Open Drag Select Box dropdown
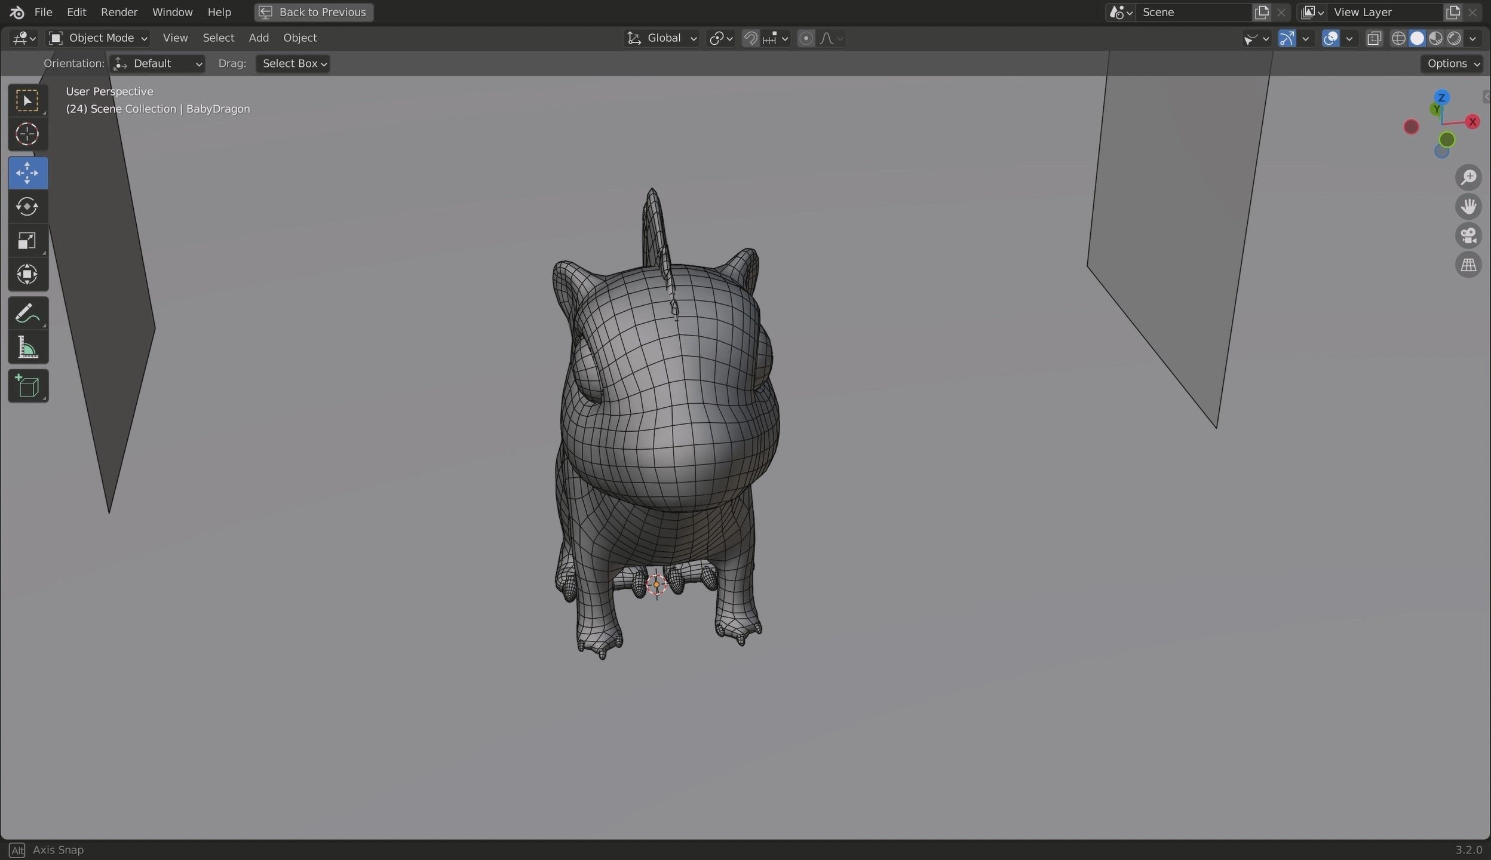 tap(293, 64)
